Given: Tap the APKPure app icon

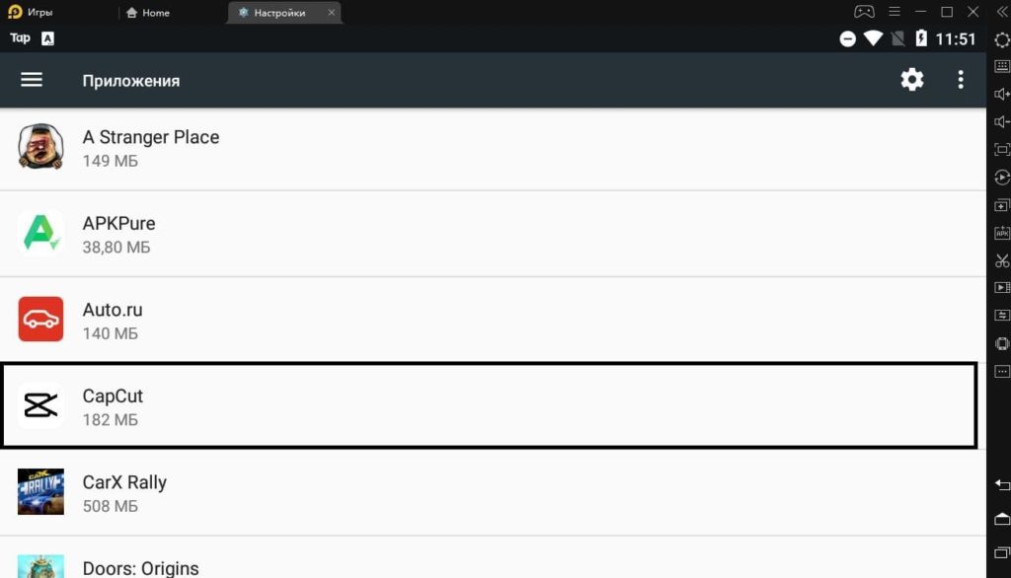Looking at the screenshot, I should pos(40,233).
